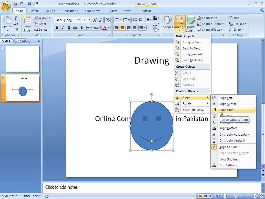Align text right in Paragraph group
This screenshot has width=265, height=199.
pyautogui.click(x=129, y=28)
